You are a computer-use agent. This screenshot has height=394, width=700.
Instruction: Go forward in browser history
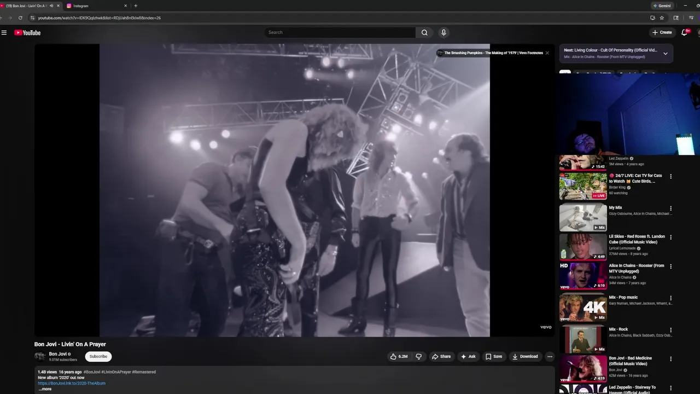[x=9, y=18]
